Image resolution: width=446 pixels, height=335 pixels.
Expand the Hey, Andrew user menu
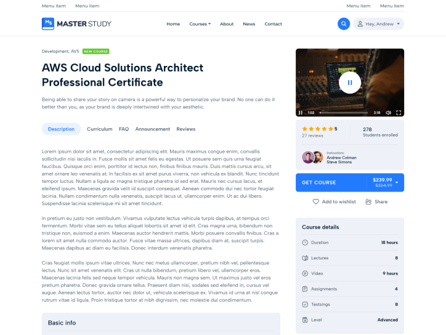(379, 24)
